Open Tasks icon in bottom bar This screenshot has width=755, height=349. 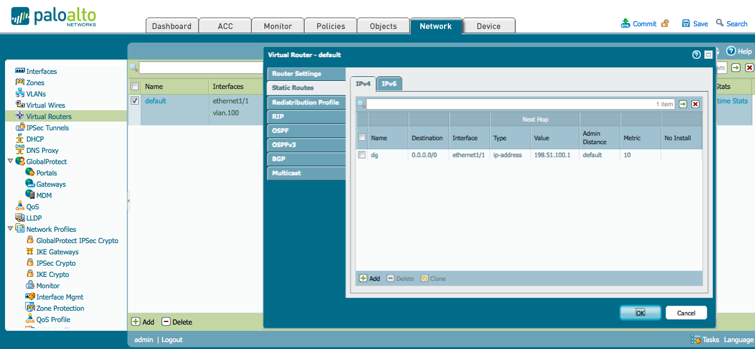pyautogui.click(x=696, y=340)
